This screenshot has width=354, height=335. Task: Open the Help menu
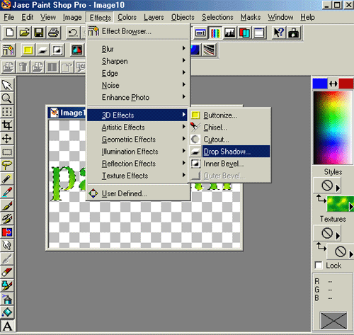(x=307, y=17)
